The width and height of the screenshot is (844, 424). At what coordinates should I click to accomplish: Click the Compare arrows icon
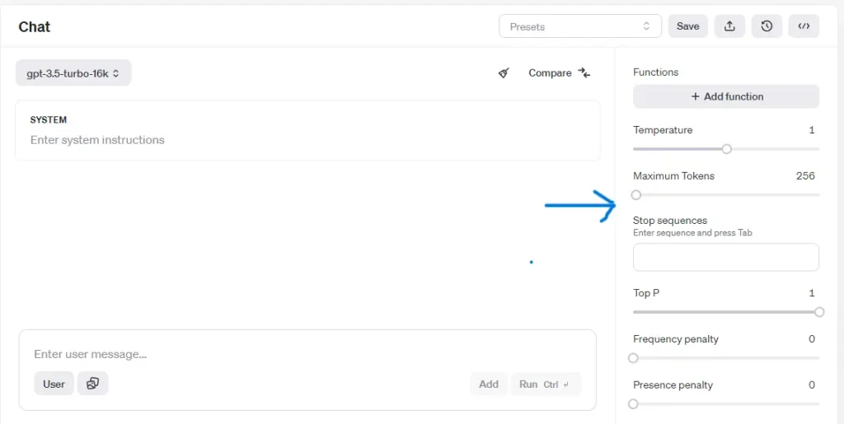584,73
